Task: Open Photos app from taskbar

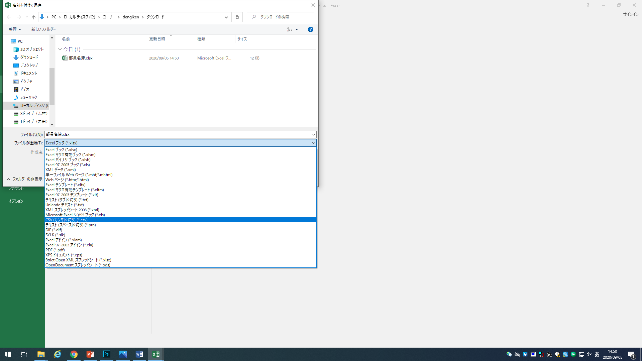Action: pyautogui.click(x=123, y=354)
